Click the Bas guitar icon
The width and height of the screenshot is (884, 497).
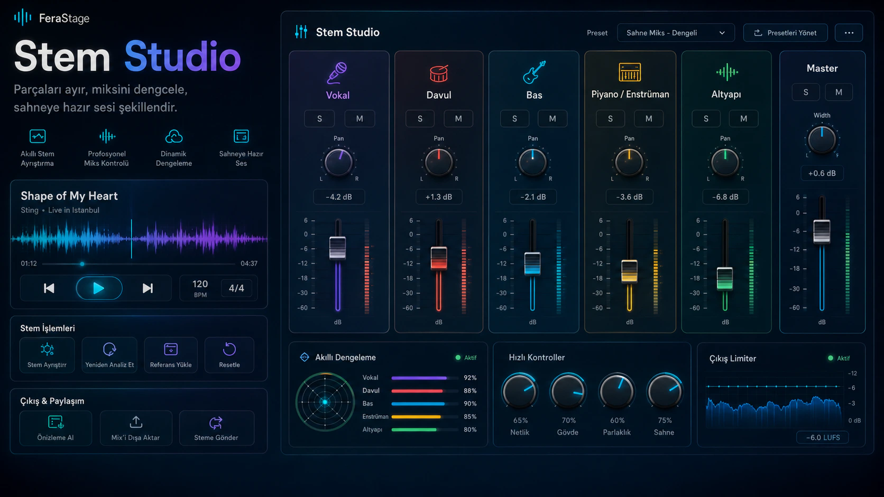tap(534, 72)
